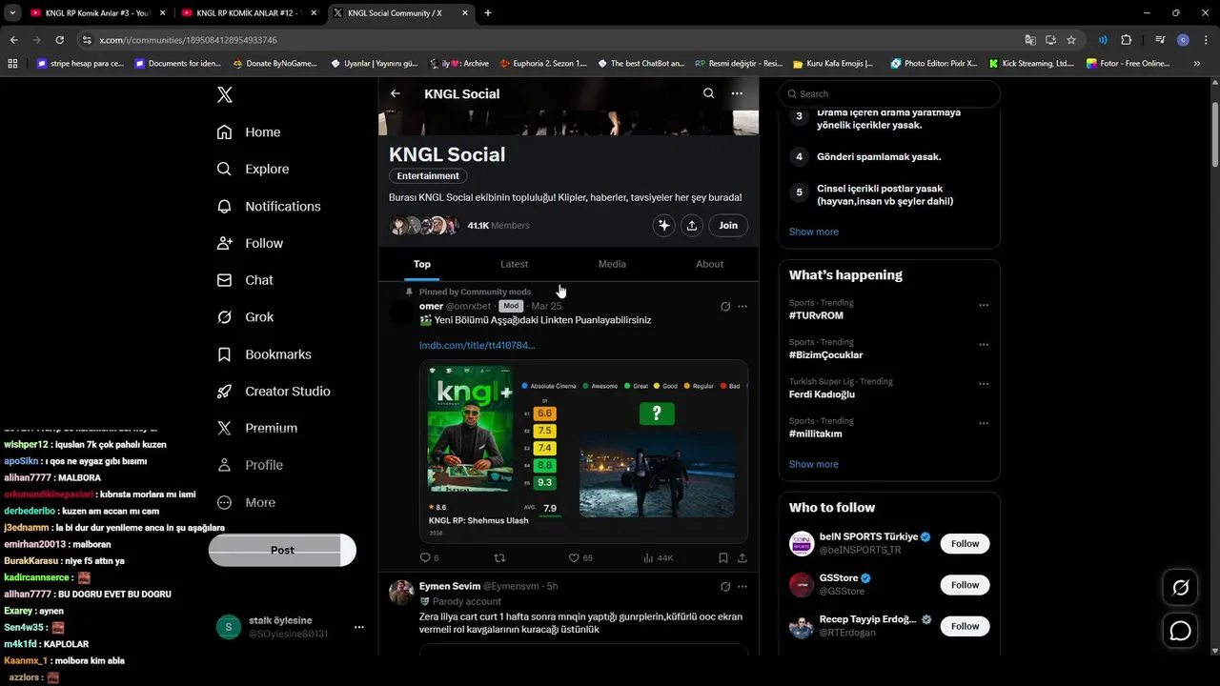
Task: Switch to the About tab
Action: coord(709,264)
